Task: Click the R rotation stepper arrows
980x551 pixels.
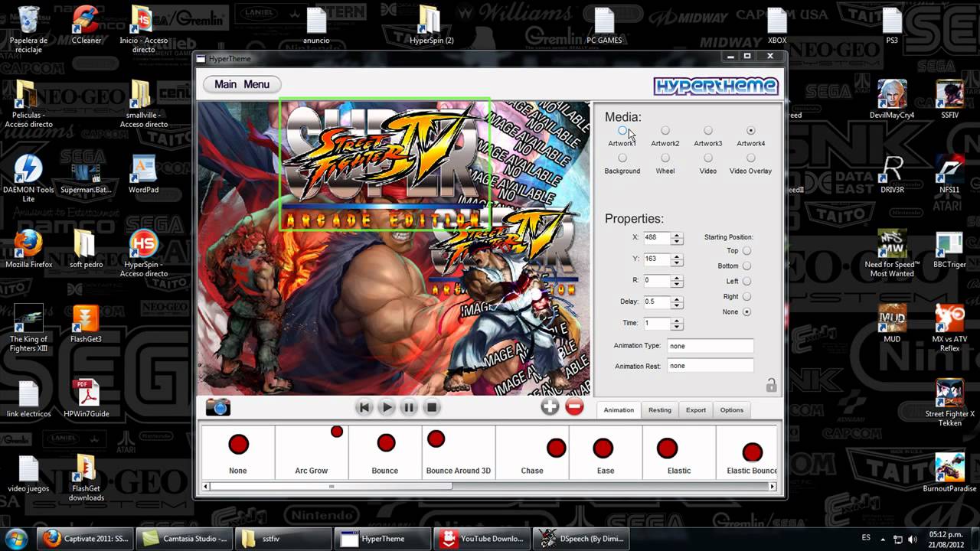Action: (676, 281)
